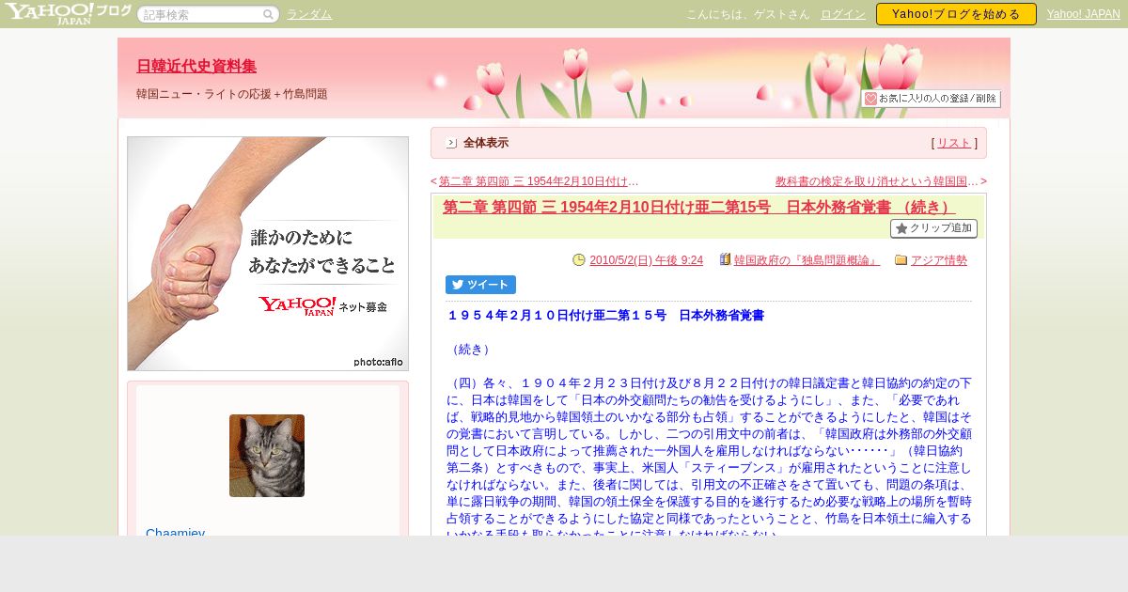Click the 全体表示 heading text
Viewport: 1128px width, 592px height.
click(486, 143)
